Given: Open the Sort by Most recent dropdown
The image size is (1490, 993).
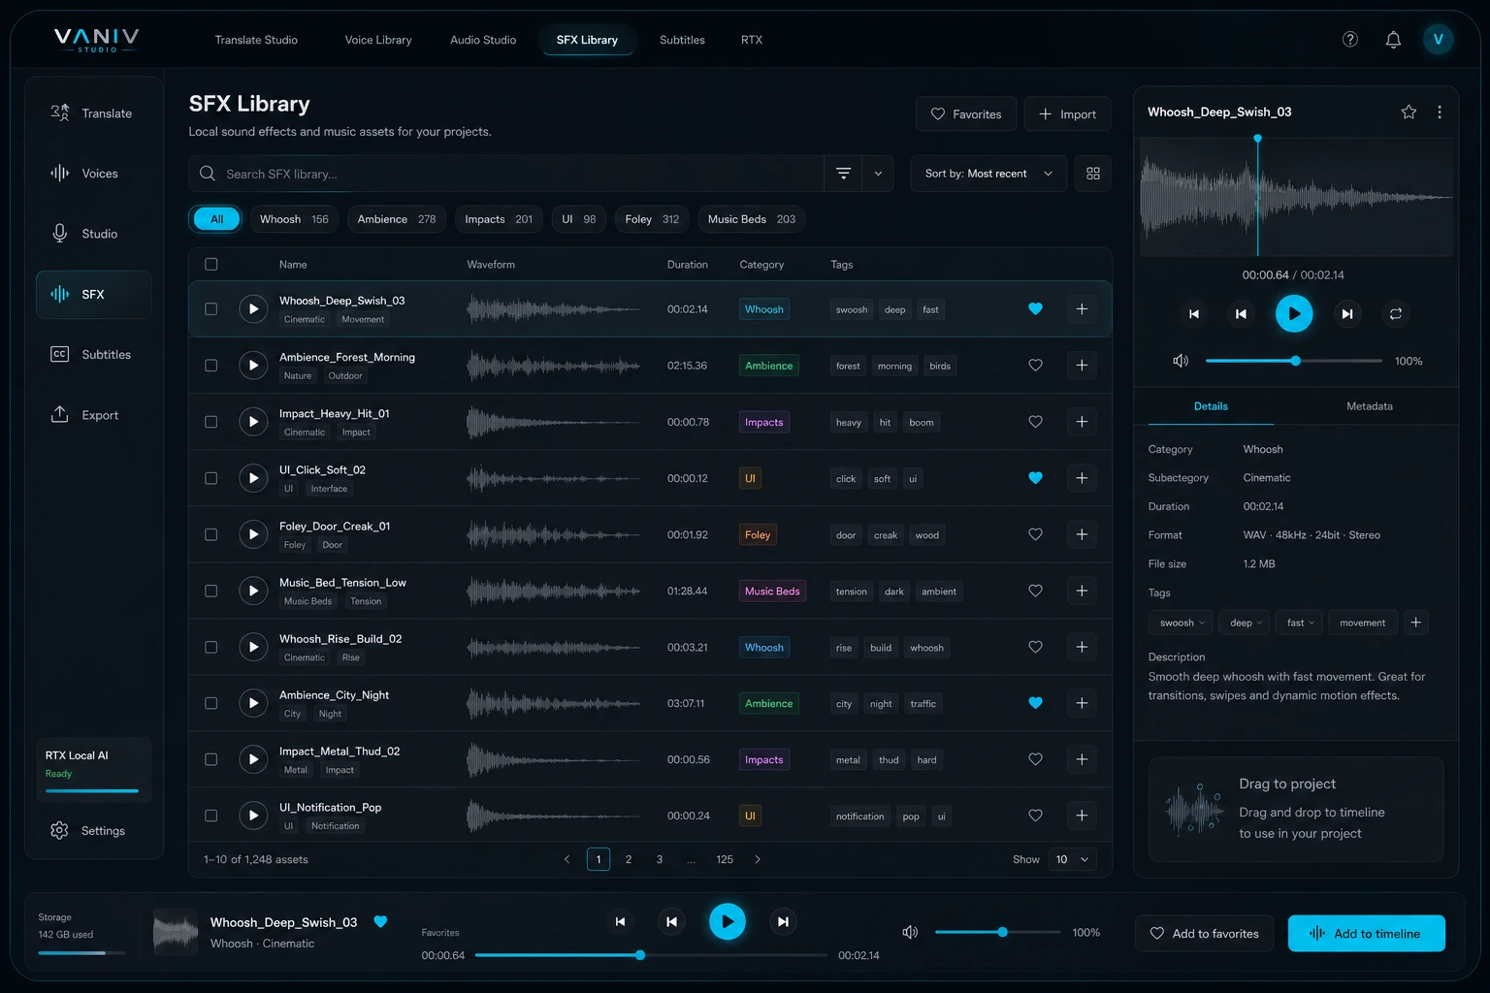Looking at the screenshot, I should [988, 173].
